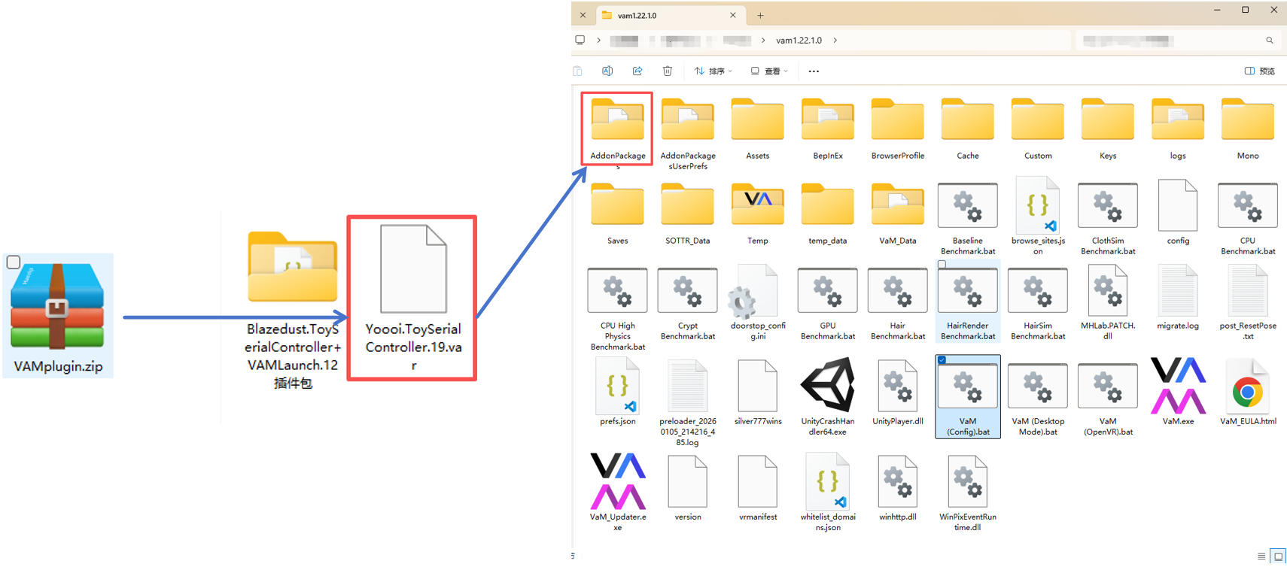The image size is (1287, 567).
Task: Open the sort dropdown in toolbar
Action: (713, 71)
